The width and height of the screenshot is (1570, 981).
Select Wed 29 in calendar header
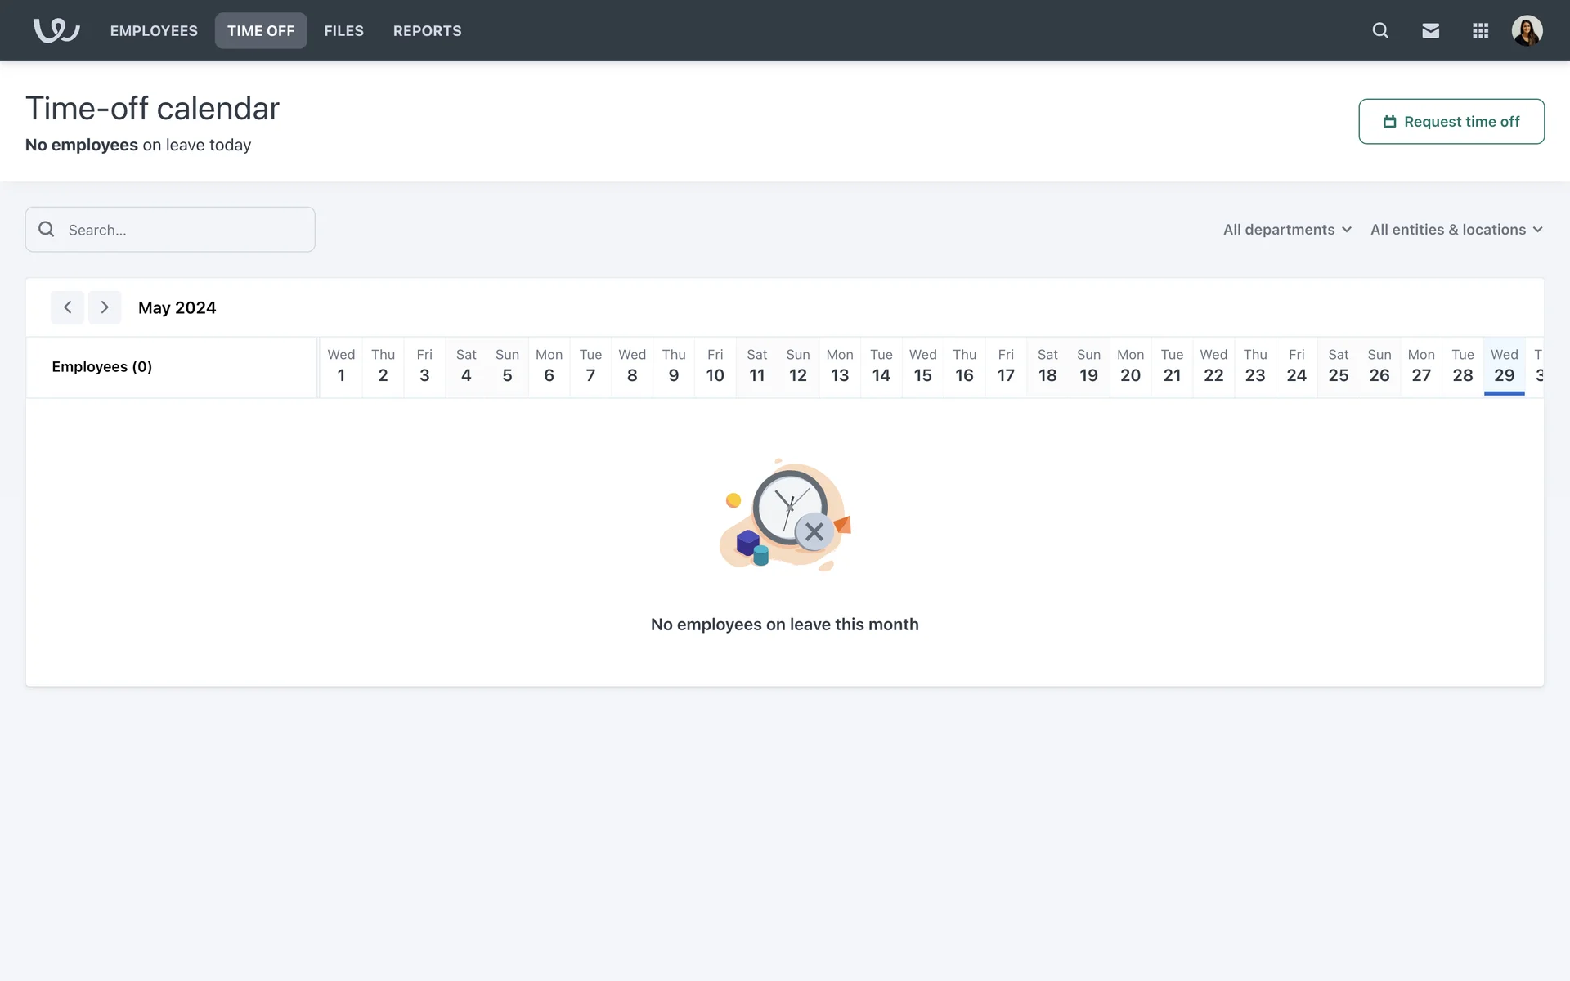[1504, 366]
